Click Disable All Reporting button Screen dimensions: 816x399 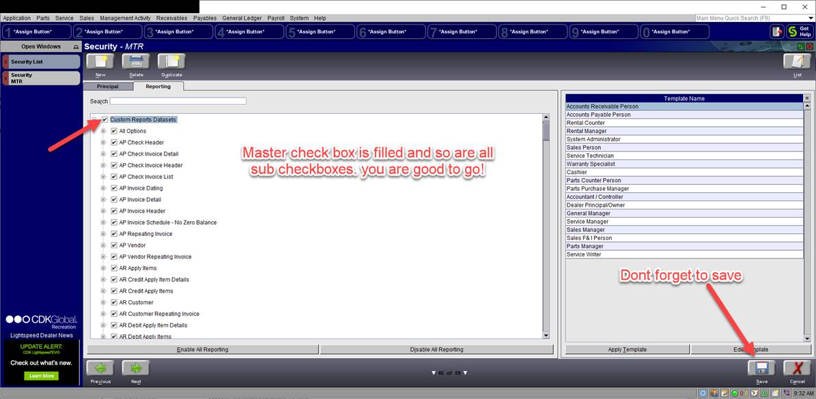[x=436, y=350]
